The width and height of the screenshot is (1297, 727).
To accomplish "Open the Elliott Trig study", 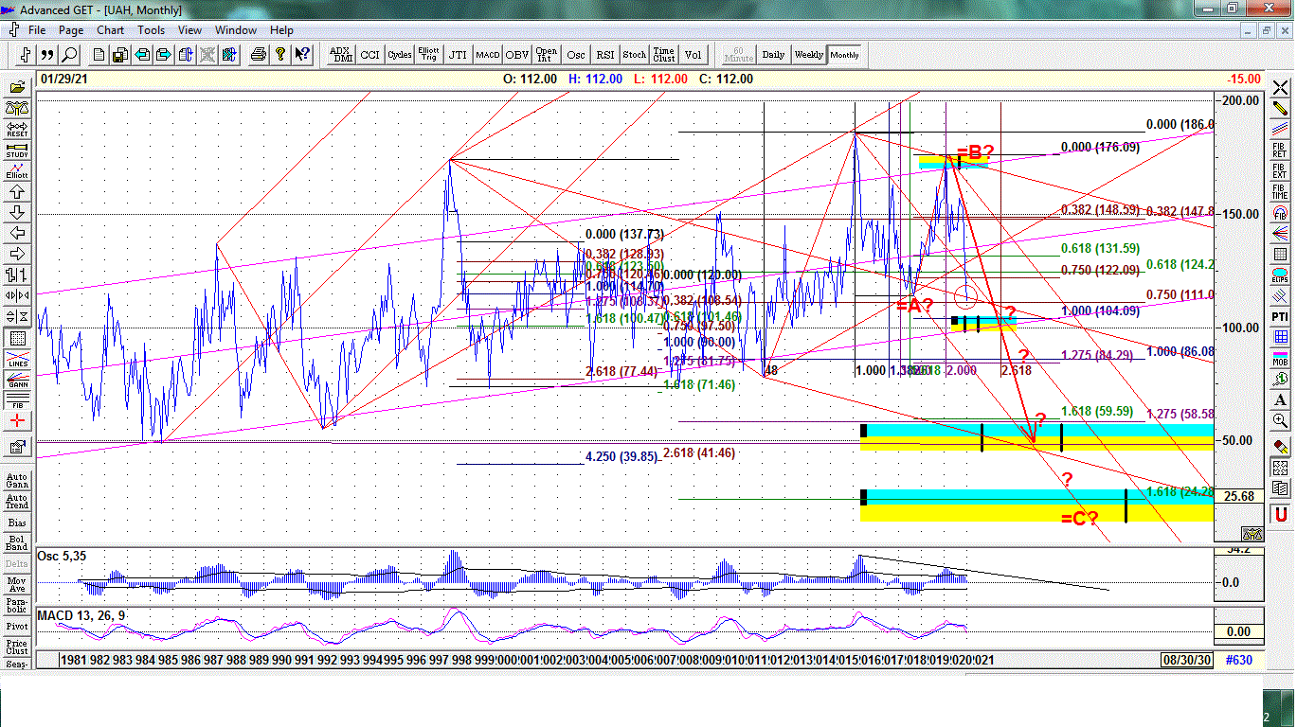I will click(x=428, y=54).
